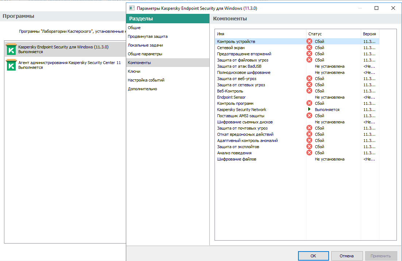Click Не установлена status for Endpoint Sensor
402x261 pixels.
click(x=329, y=97)
